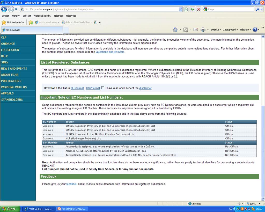Open the Úpravy menu
The image size is (265, 212).
point(16,16)
